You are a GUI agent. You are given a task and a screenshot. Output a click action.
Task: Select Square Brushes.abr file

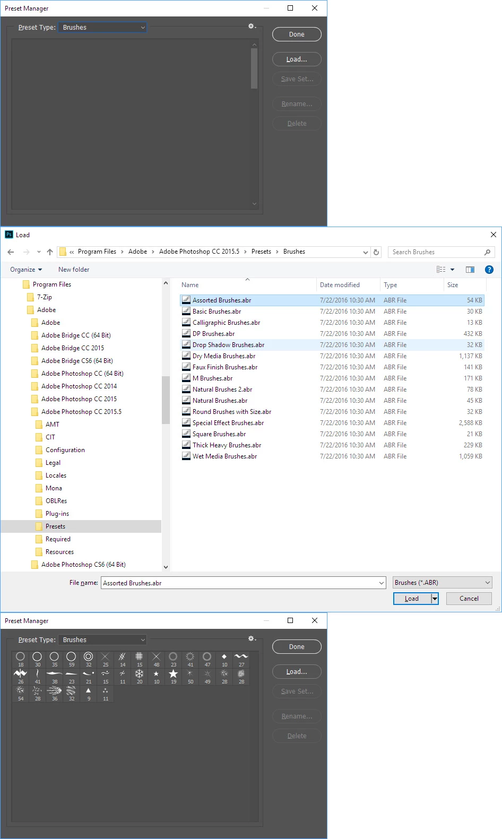332,434
